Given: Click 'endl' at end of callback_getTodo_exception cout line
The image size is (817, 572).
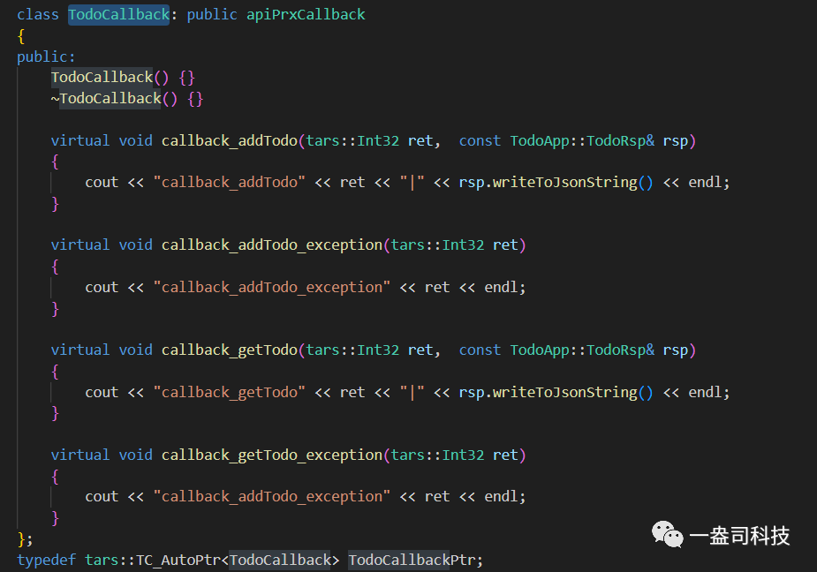Looking at the screenshot, I should click(502, 496).
